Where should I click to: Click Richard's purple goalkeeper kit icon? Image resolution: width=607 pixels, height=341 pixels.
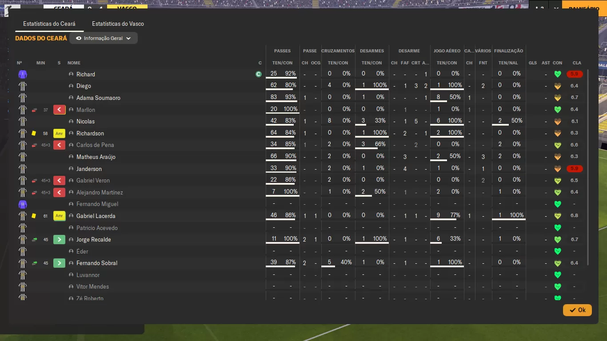pos(23,74)
